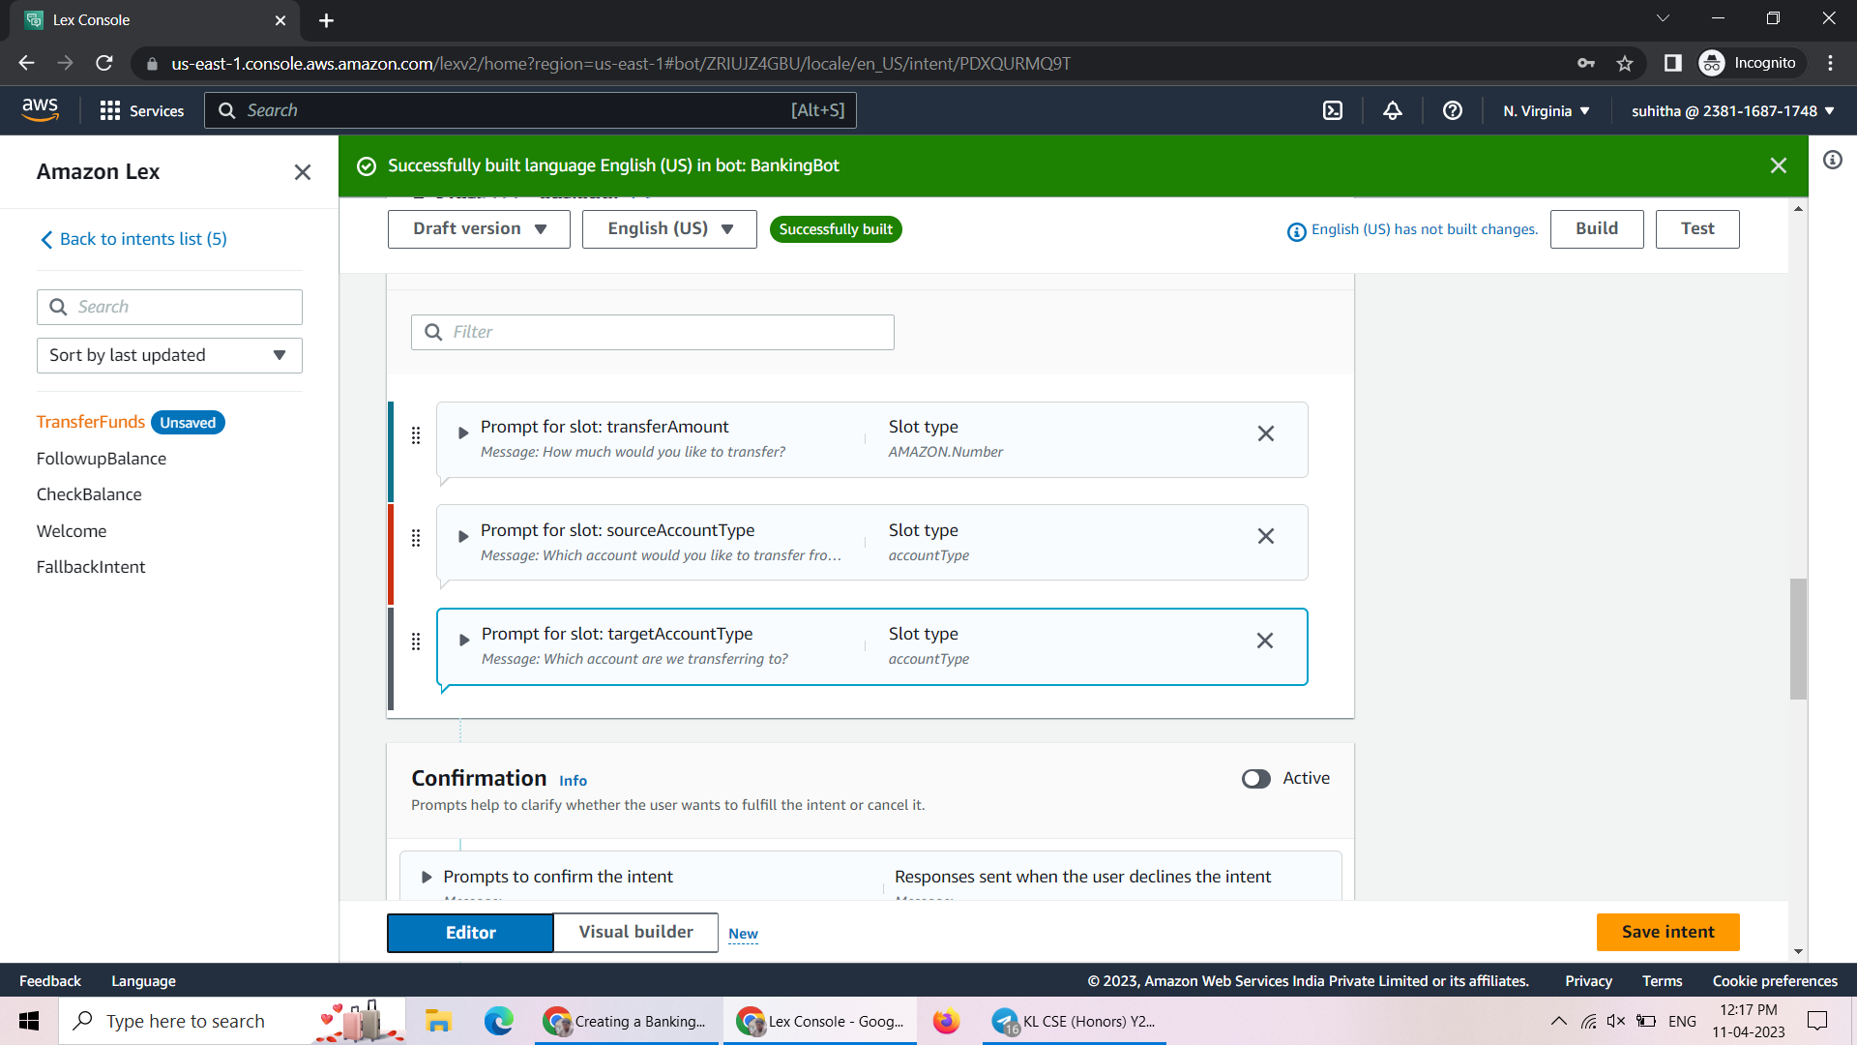Screen dimensions: 1857x1045
Task: Open the notifications bell
Action: [x=1392, y=110]
